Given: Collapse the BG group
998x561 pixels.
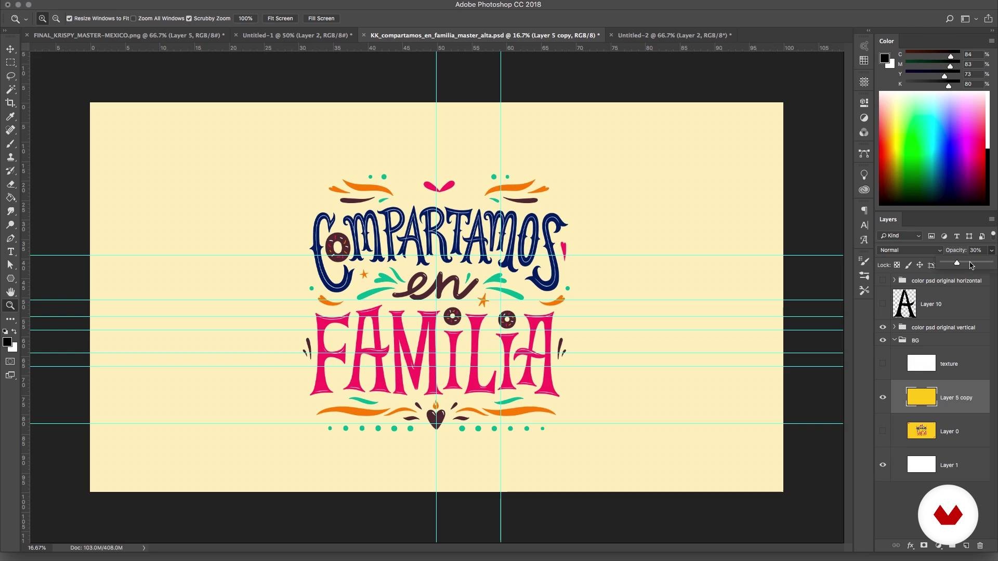Looking at the screenshot, I should click(x=894, y=340).
